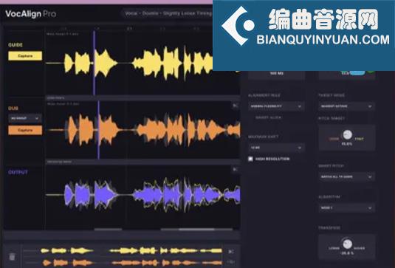Click the purple Output waveform display
The width and height of the screenshot is (395, 268).
(142, 195)
